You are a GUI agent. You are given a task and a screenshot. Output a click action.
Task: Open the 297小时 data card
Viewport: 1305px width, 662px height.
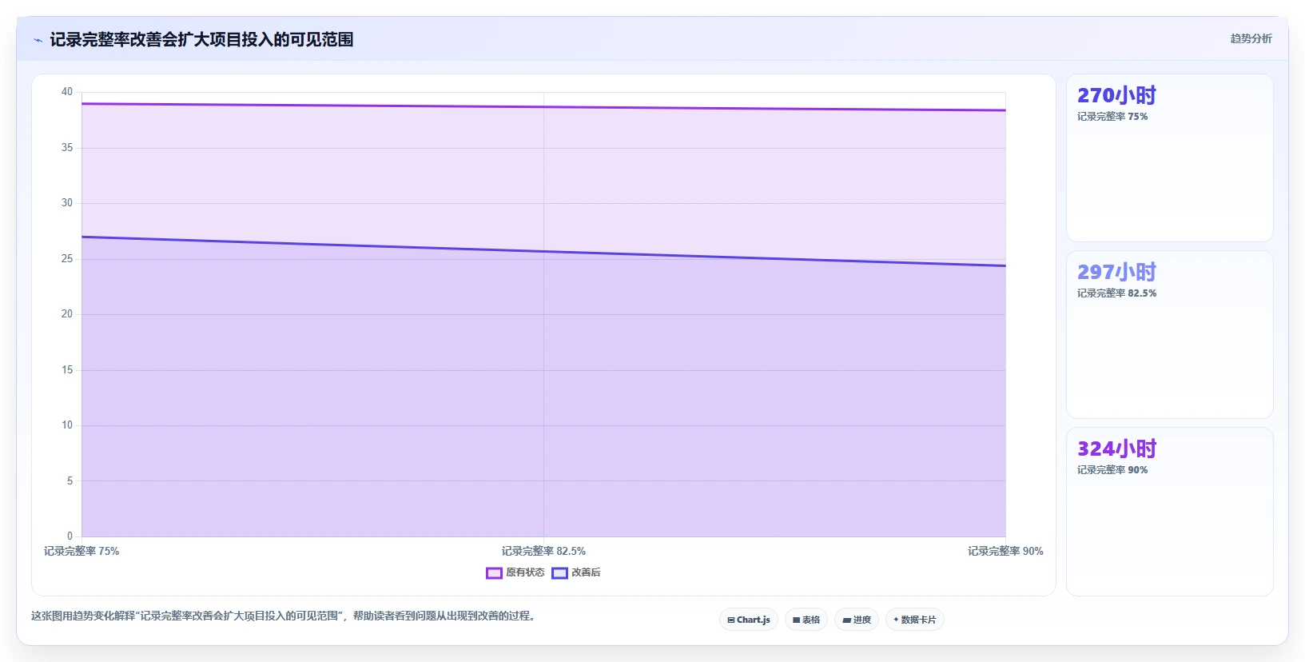pyautogui.click(x=1170, y=335)
